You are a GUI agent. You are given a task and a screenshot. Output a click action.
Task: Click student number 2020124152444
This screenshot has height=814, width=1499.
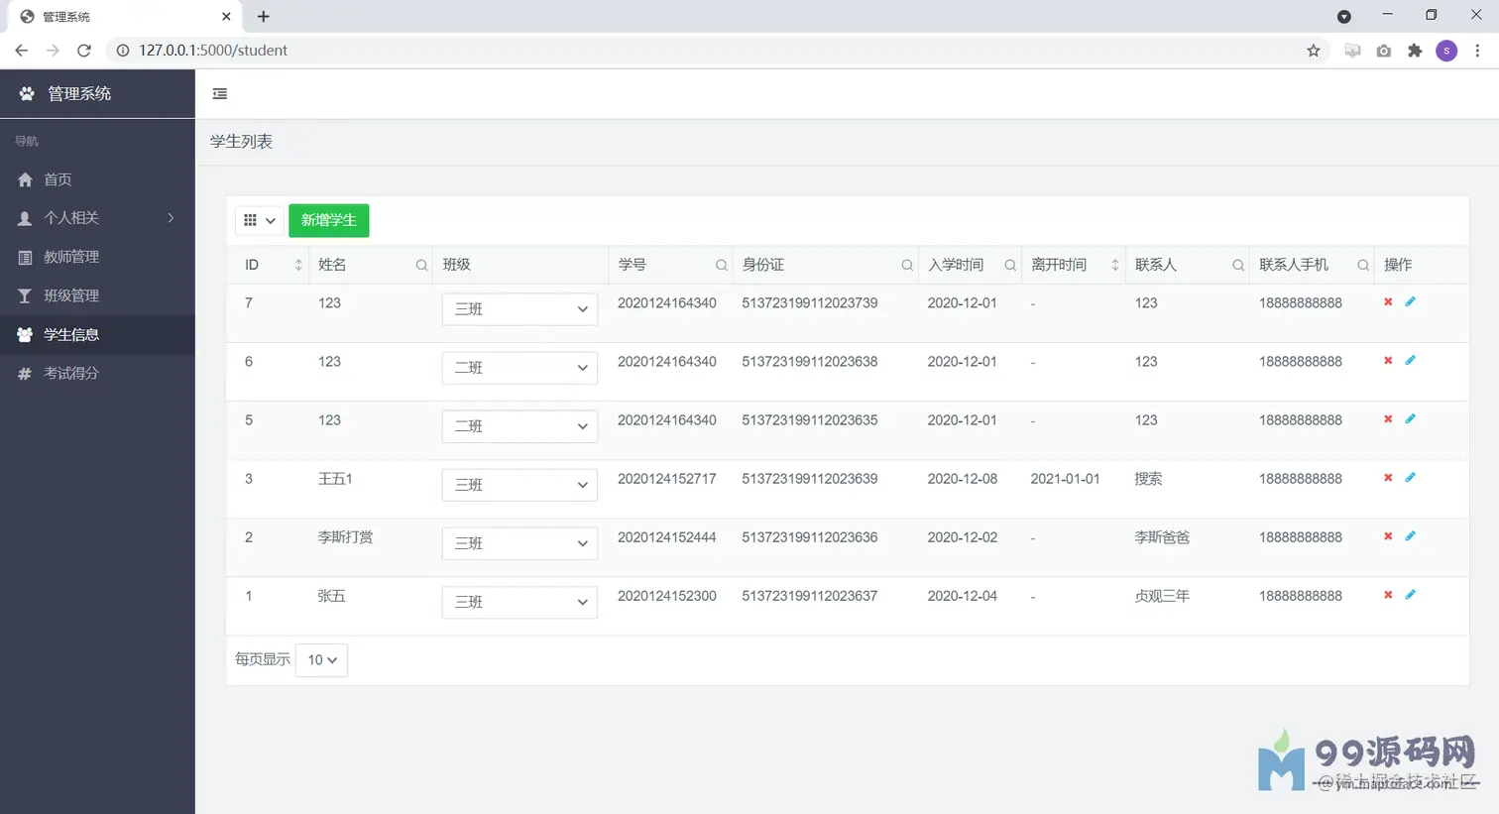667,537
